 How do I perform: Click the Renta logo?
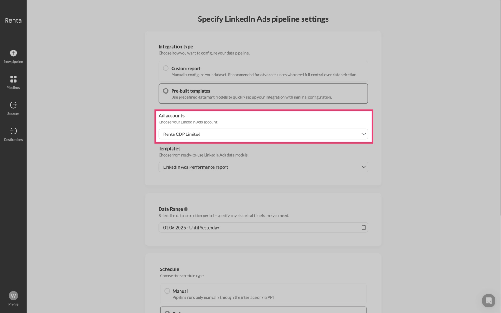13,20
